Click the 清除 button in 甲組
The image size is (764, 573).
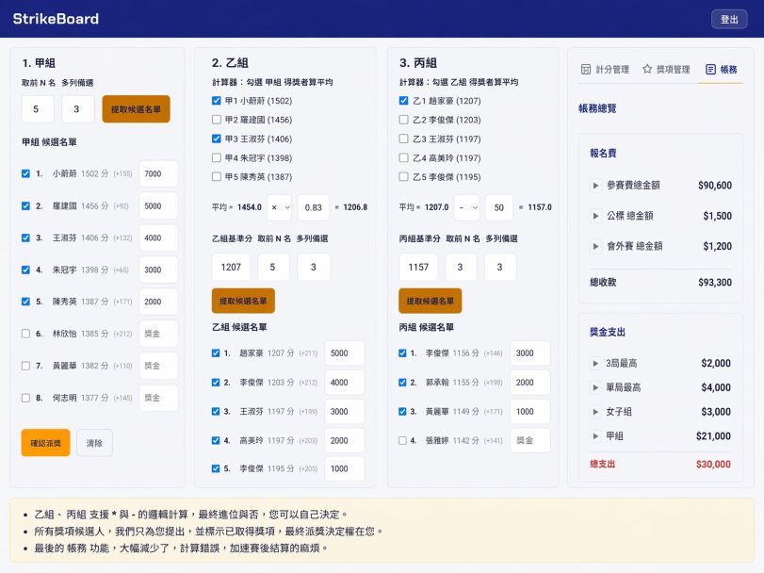94,443
